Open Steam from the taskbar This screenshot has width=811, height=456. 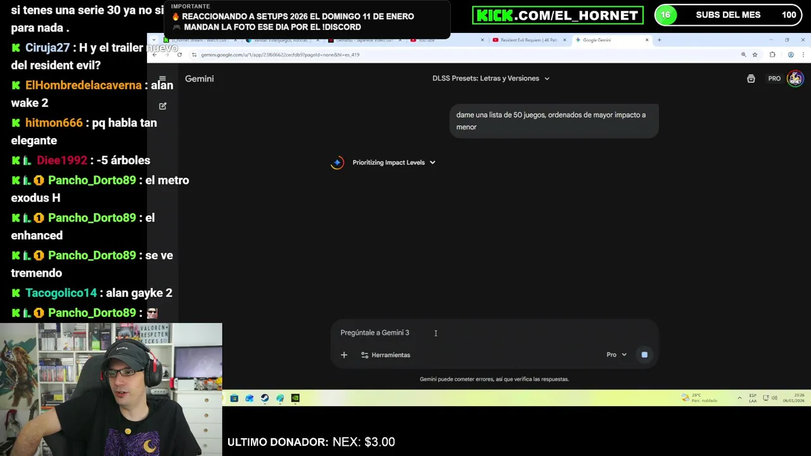click(x=265, y=398)
